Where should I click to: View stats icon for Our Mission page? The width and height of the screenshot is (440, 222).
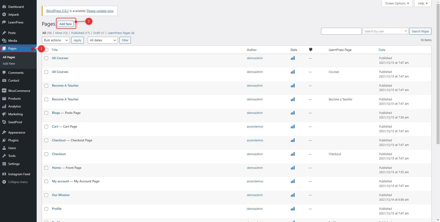tap(293, 195)
